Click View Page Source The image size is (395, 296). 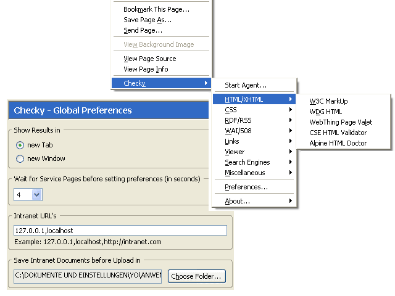click(150, 59)
